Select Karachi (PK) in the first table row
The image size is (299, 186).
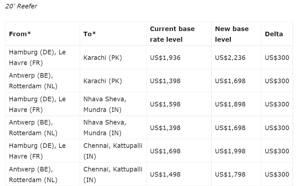coord(102,58)
